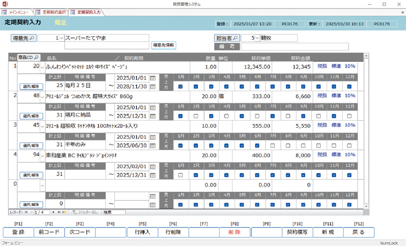Click unit price field 12,345.00
406x246 pixels.
[x=252, y=67]
